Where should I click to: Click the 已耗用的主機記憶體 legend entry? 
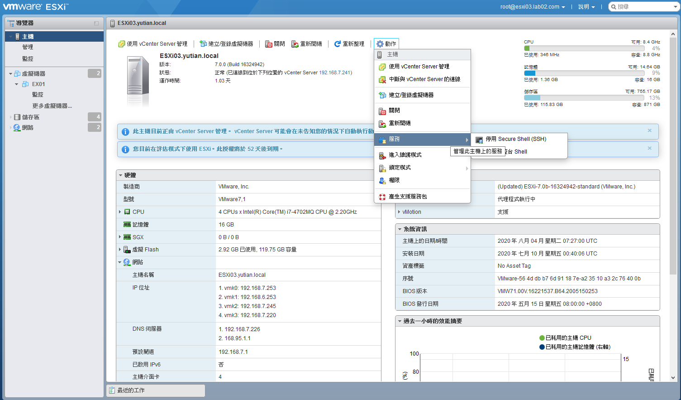(575, 347)
